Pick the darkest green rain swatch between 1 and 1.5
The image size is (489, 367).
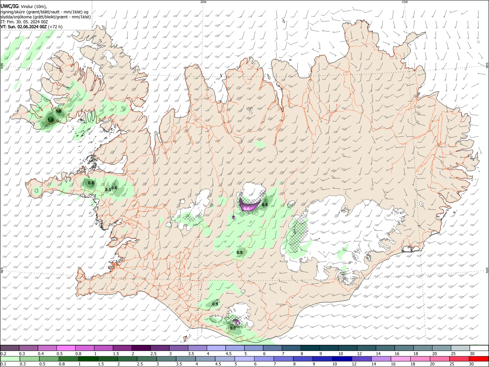pyautogui.click(x=88, y=359)
